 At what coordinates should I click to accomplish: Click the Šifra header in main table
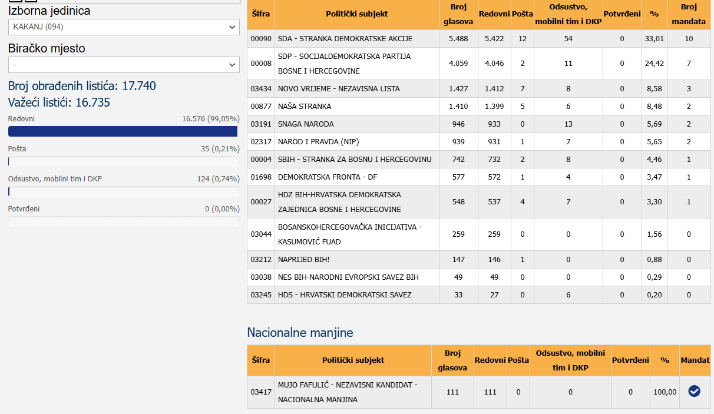click(x=260, y=14)
